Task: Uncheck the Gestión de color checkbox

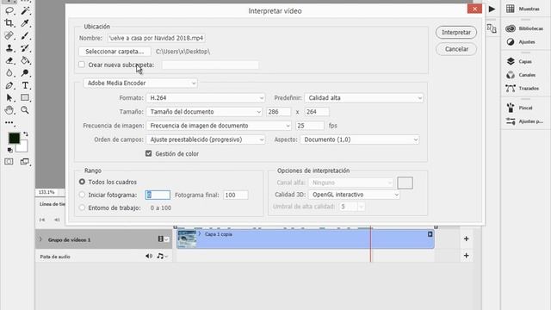Action: (149, 153)
